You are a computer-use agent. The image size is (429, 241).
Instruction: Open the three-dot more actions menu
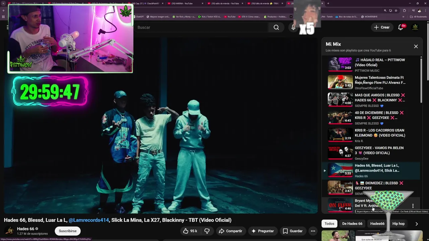point(313,231)
